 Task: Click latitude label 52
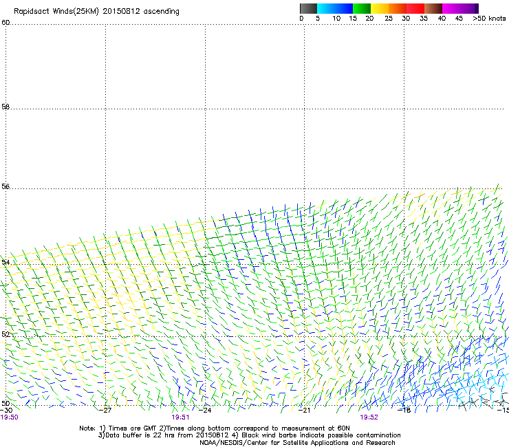tap(6, 334)
